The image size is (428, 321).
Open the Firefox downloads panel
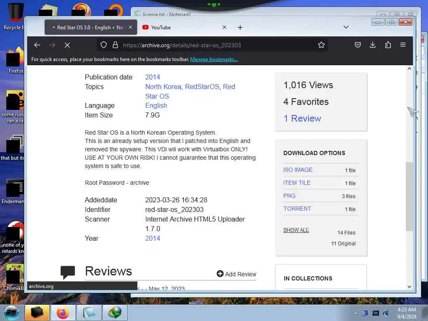pyautogui.click(x=372, y=45)
